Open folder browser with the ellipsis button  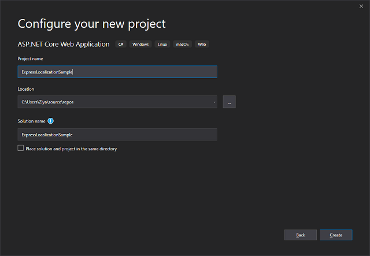point(229,102)
